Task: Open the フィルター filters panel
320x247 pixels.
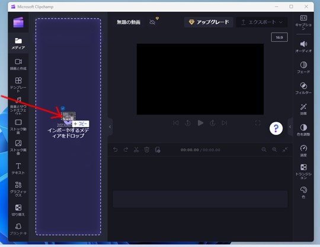Action: point(303,88)
